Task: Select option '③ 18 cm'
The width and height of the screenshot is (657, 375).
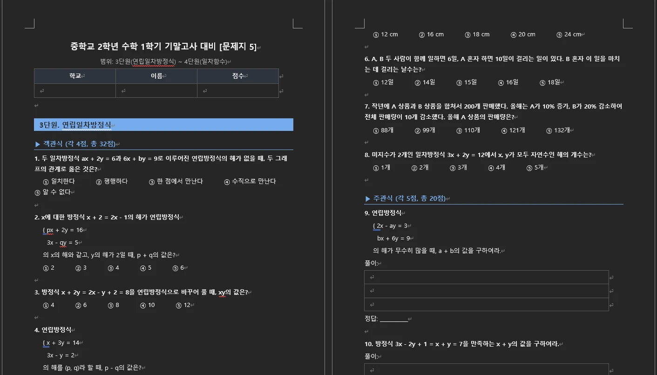Action: (477, 34)
